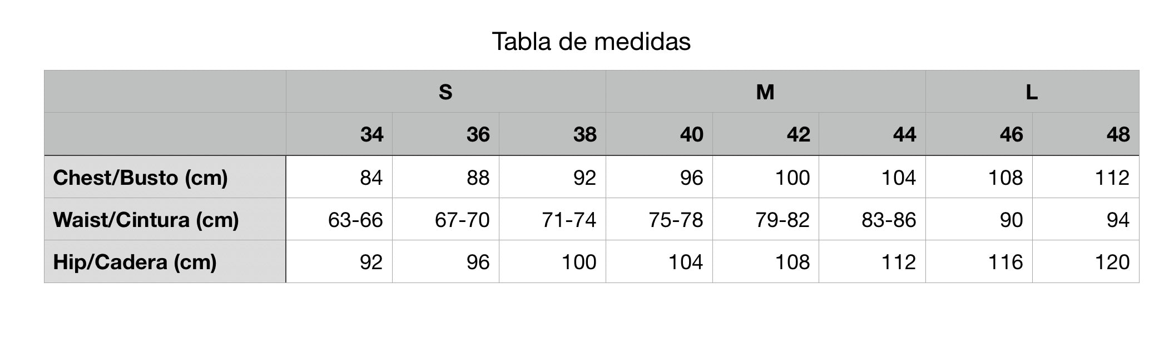Click waist cell 63-66

tap(355, 220)
